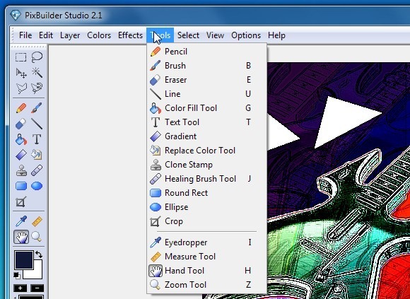Open the Effects menu
This screenshot has height=299, width=410.
(130, 35)
